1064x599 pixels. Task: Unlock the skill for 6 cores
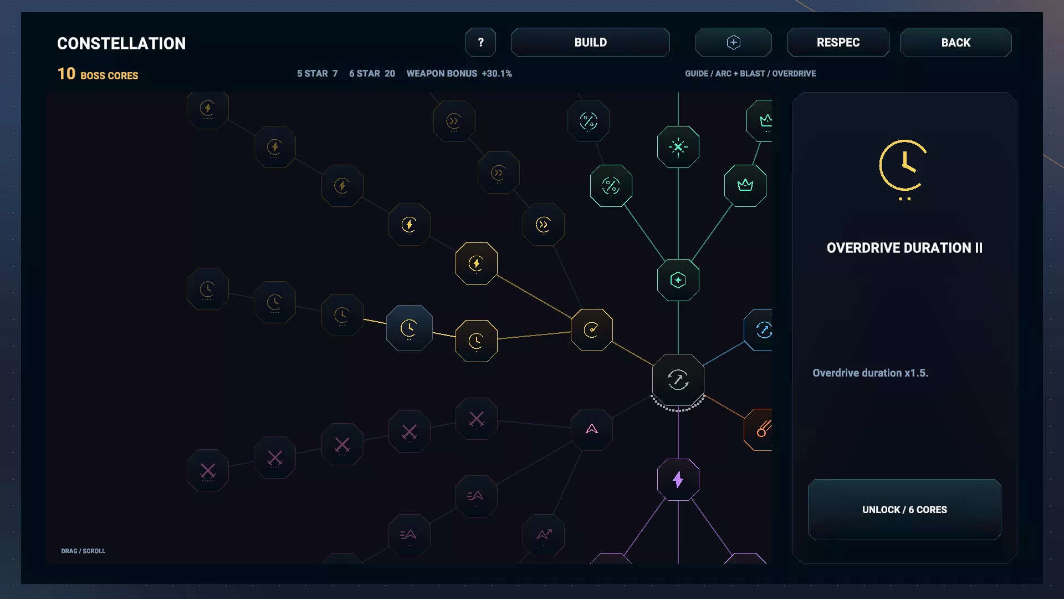pos(904,509)
